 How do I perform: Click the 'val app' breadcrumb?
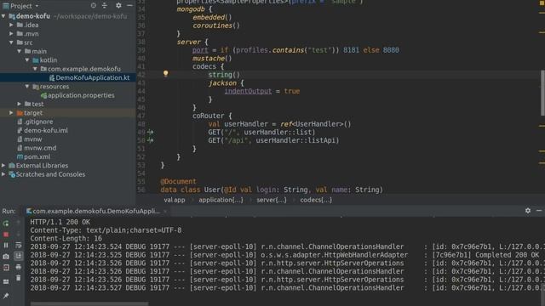[175, 200]
